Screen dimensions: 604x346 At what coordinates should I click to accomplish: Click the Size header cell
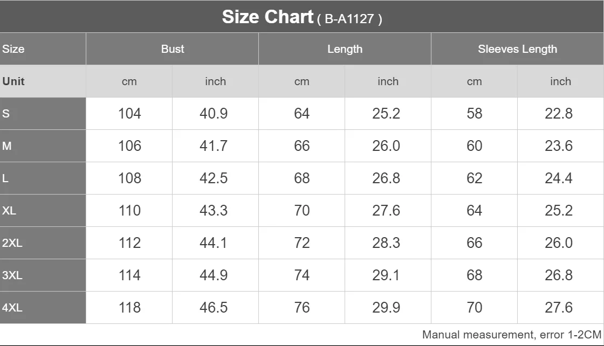point(13,49)
